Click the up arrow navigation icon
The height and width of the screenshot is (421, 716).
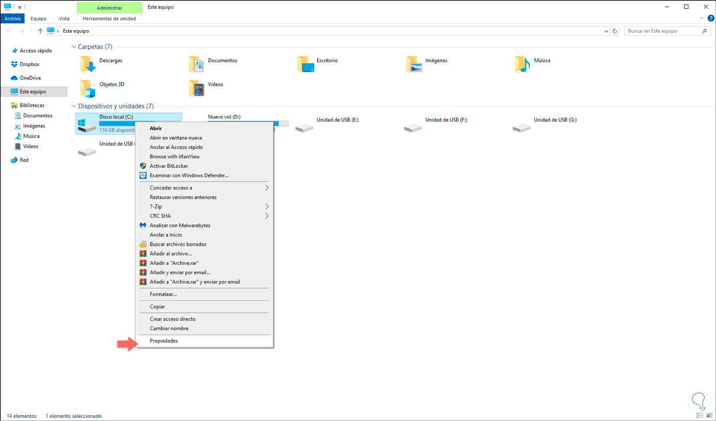40,31
